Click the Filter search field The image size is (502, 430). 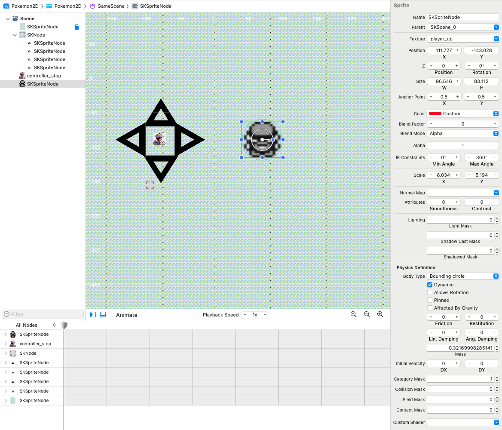coord(43,314)
